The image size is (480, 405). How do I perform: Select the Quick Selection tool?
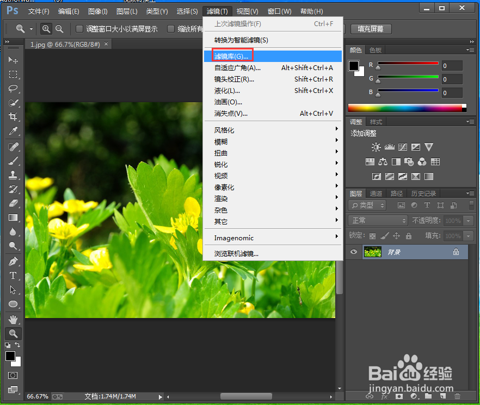pos(13,103)
